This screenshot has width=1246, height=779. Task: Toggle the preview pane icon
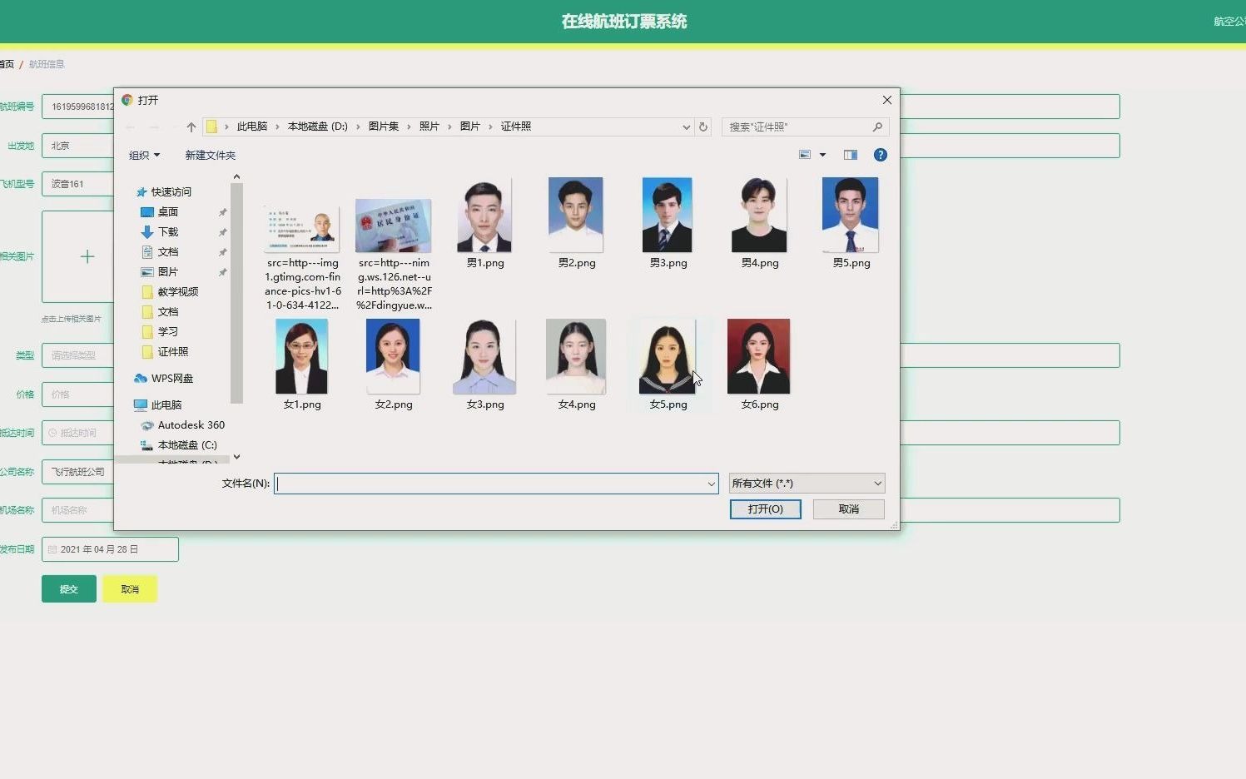[x=850, y=154]
